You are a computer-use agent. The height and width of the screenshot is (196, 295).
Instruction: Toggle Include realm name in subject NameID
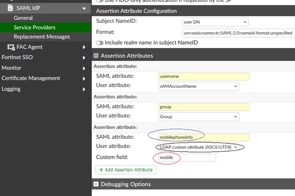coord(100,43)
